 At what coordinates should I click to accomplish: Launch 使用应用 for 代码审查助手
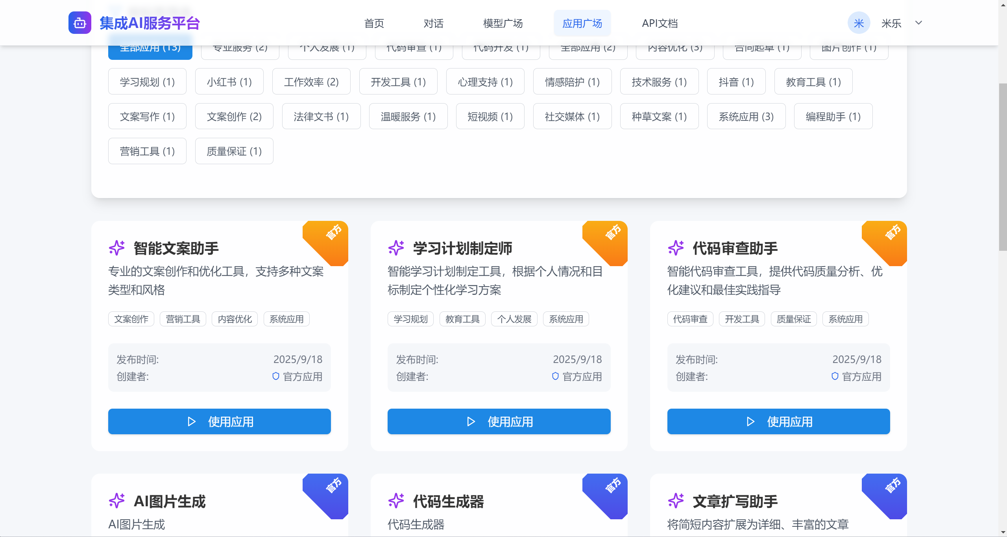[778, 421]
